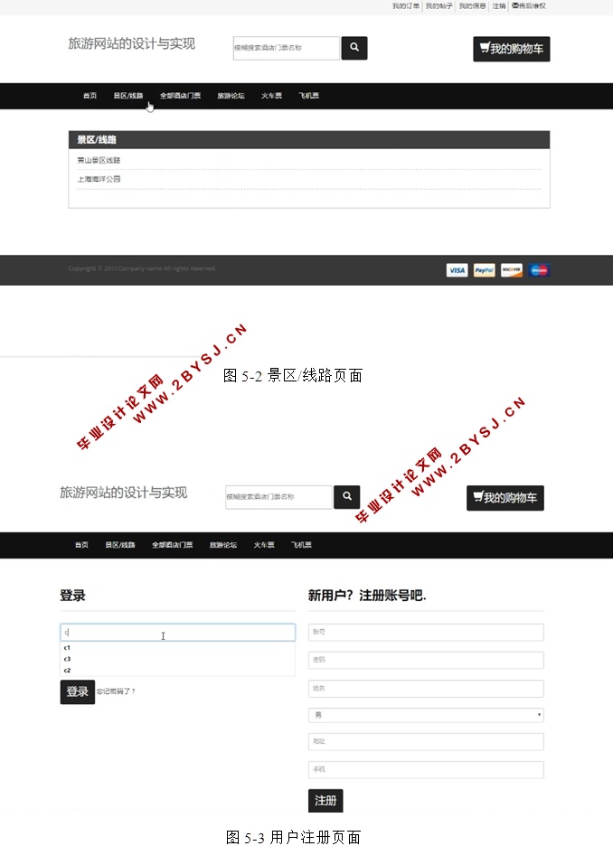
Task: Open the 上海海洋公园 list entry
Action: [x=99, y=179]
